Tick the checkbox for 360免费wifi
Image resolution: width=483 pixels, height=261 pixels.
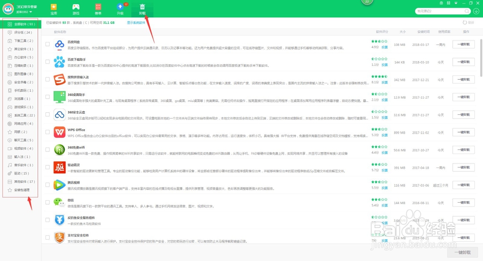[x=47, y=149]
